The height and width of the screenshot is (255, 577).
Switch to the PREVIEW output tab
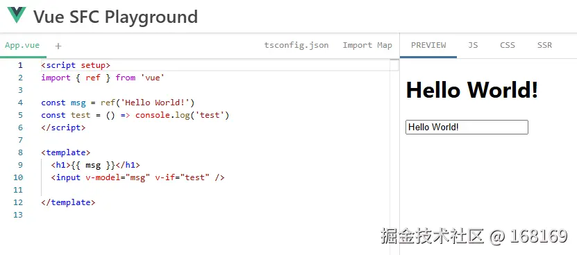pyautogui.click(x=428, y=45)
